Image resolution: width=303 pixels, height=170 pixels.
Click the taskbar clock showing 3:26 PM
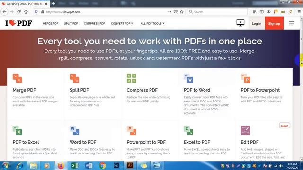pos(293,166)
